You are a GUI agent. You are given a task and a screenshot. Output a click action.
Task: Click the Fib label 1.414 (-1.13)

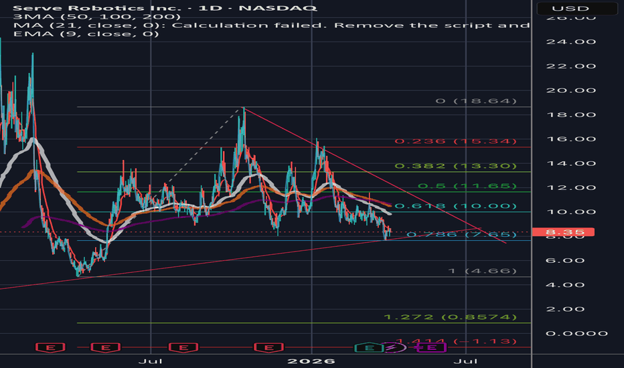click(x=456, y=341)
